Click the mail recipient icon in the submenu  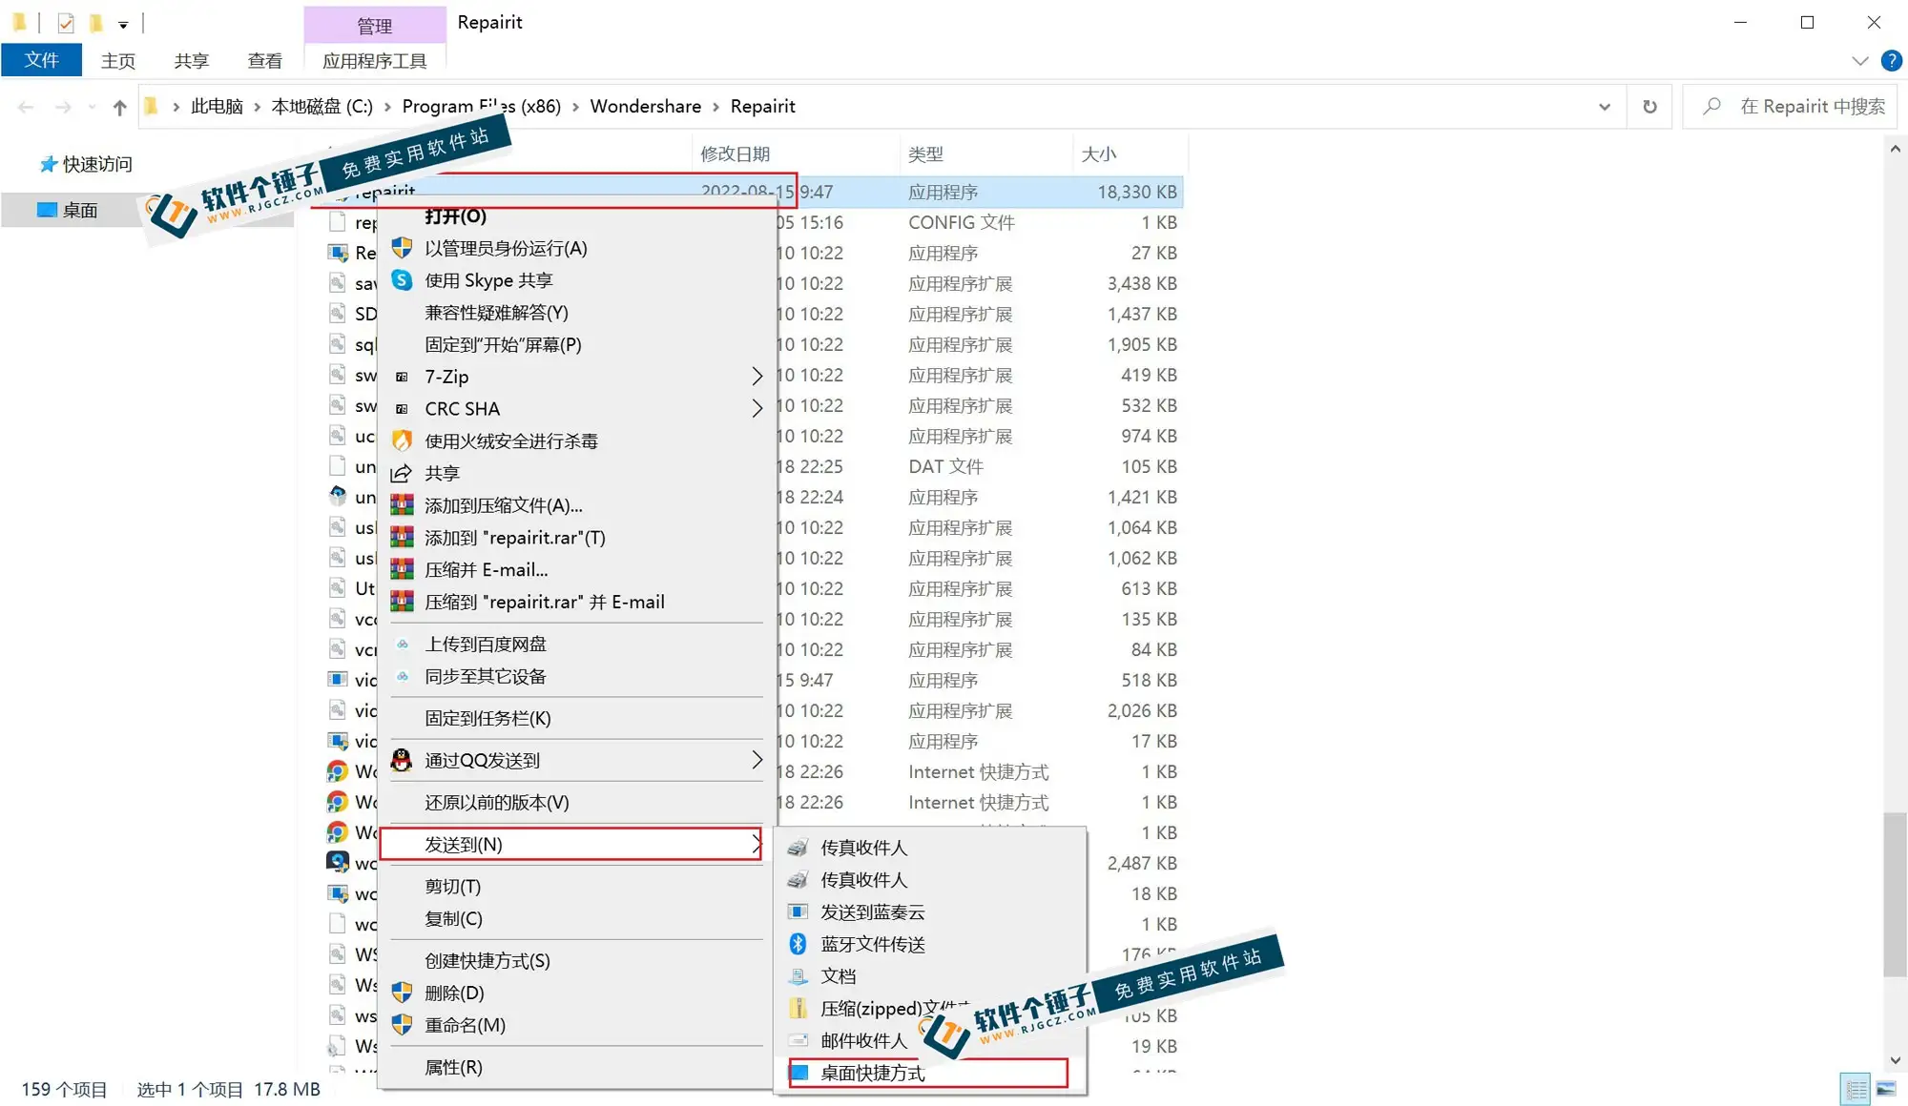798,1040
